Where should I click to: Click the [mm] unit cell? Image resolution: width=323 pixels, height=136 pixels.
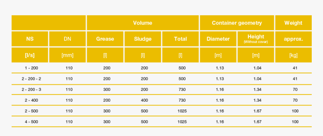[67, 55]
